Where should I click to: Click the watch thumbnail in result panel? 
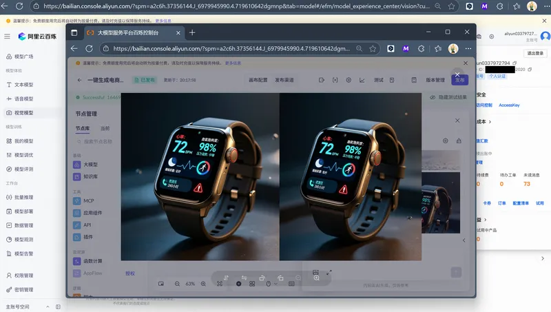441,202
